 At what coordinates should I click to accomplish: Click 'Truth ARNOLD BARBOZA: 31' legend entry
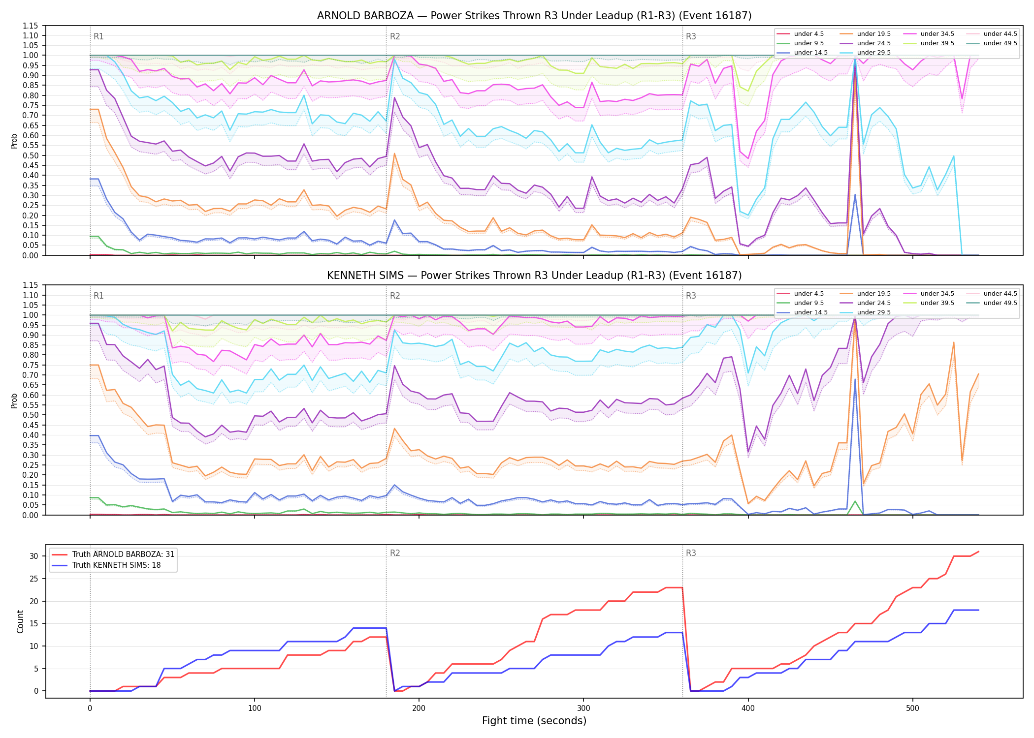click(113, 554)
